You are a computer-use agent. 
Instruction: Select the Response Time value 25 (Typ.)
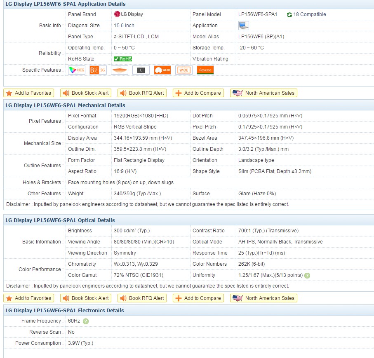[x=262, y=253]
